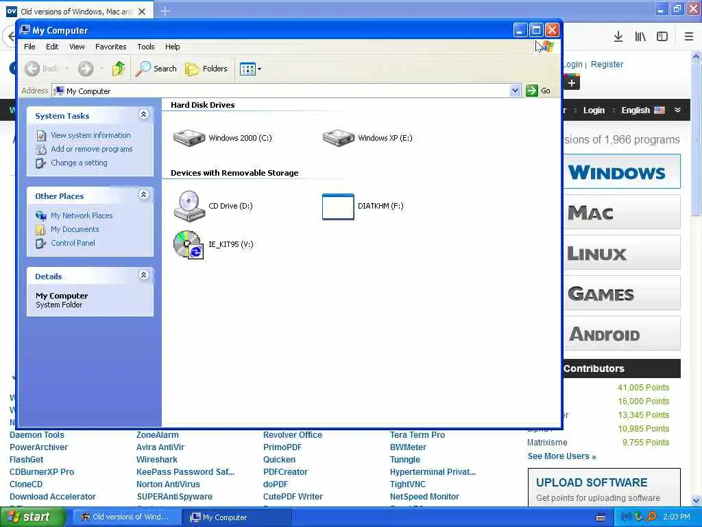Viewport: 702px width, 527px height.
Task: Toggle the browser sidebar icon
Action: [662, 36]
